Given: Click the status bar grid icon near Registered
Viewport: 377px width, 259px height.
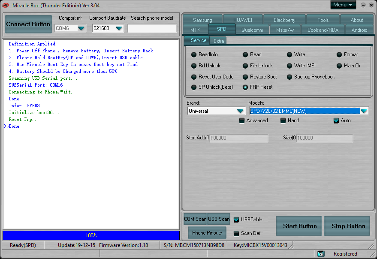Looking at the screenshot, I should tap(320, 254).
